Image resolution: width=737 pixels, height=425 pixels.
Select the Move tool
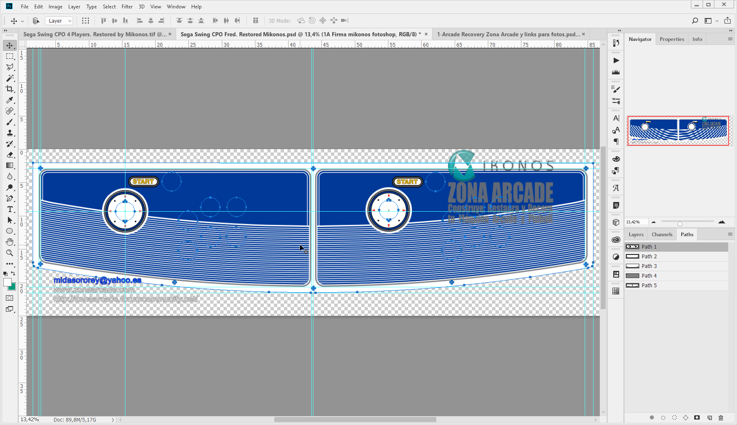(x=10, y=45)
